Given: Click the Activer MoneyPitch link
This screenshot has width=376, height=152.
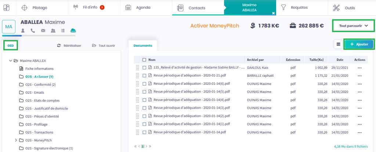Looking at the screenshot, I should [x=214, y=26].
